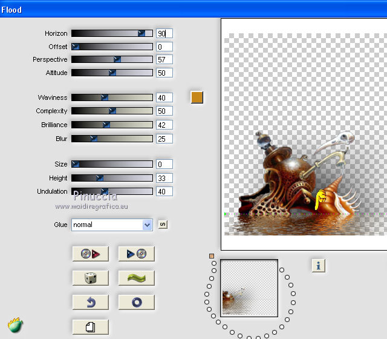The image size is (387, 339).
Task: Click the Horizon slider track
Action: (x=112, y=33)
